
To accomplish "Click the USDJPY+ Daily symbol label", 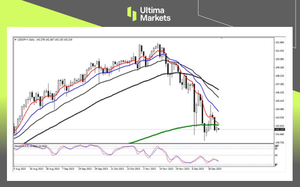I will (26, 39).
